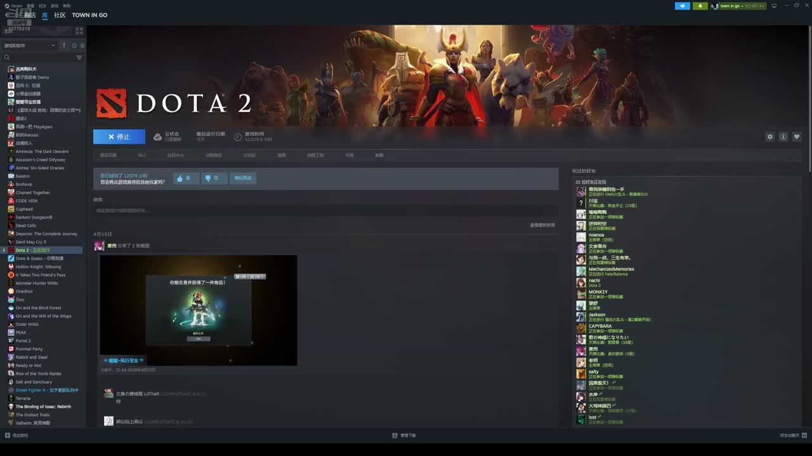Toggle recent activity sort clock icon
Screen dimensions: 812x456
[x=74, y=46]
